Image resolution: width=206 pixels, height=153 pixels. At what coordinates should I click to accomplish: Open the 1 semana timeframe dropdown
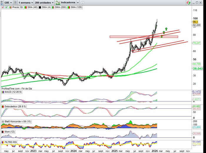tap(26, 3)
